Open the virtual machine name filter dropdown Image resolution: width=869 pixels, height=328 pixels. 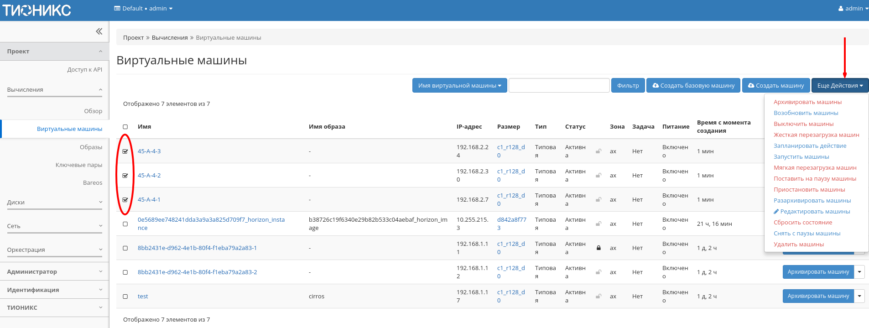tap(459, 86)
